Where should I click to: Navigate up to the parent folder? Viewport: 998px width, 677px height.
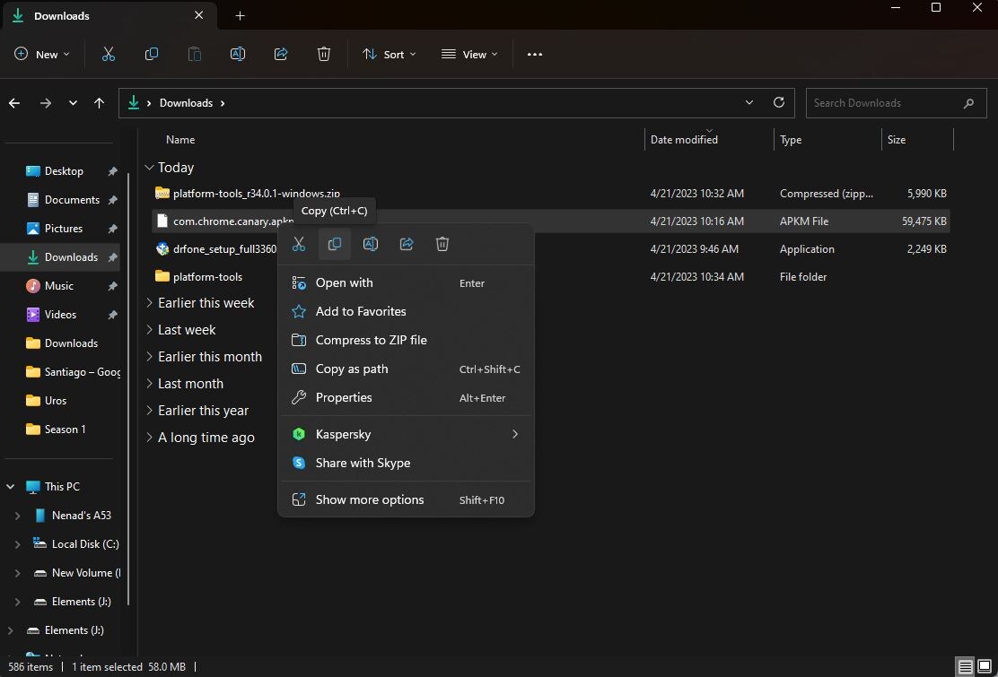(99, 102)
